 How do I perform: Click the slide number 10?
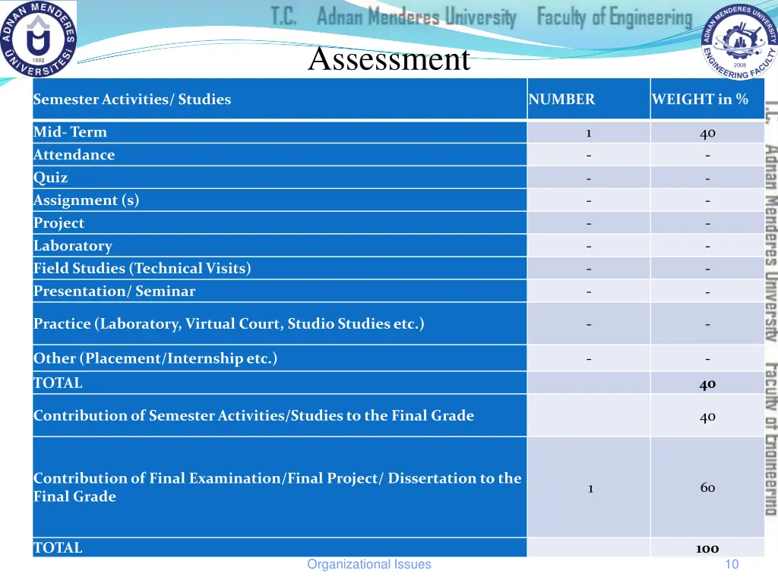pyautogui.click(x=732, y=564)
